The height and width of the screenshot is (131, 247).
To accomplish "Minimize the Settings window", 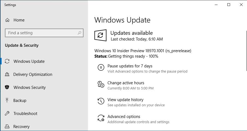I will click(x=216, y=5).
